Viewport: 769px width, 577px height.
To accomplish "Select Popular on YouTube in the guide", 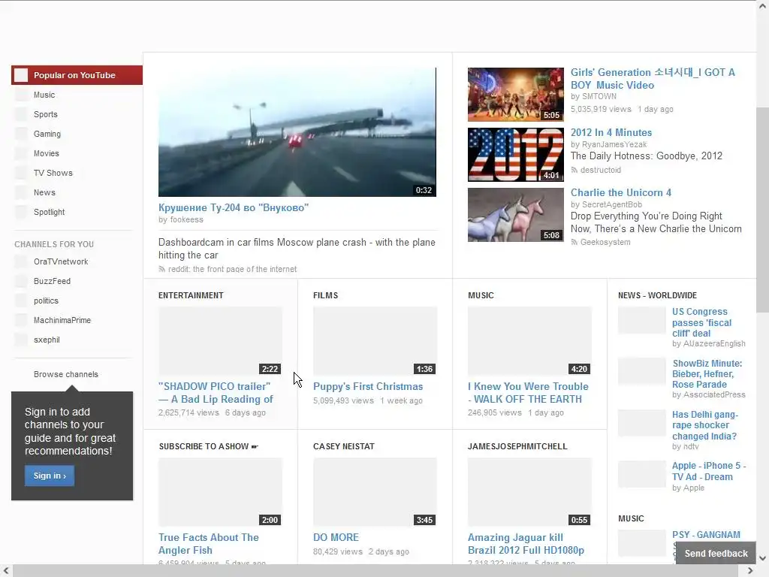I will click(77, 75).
